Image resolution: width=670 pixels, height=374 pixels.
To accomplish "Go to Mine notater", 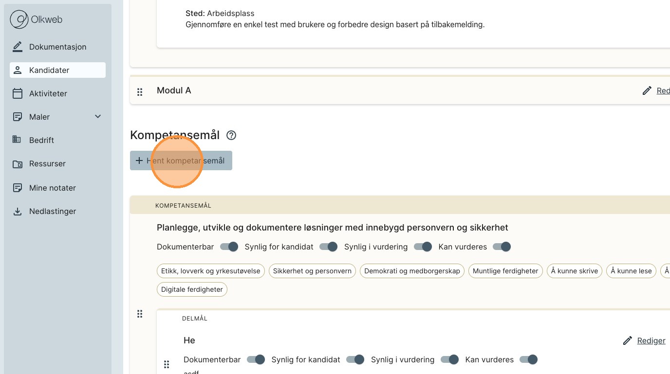I will click(x=53, y=188).
